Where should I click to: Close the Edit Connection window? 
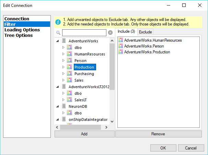pos(200,5)
